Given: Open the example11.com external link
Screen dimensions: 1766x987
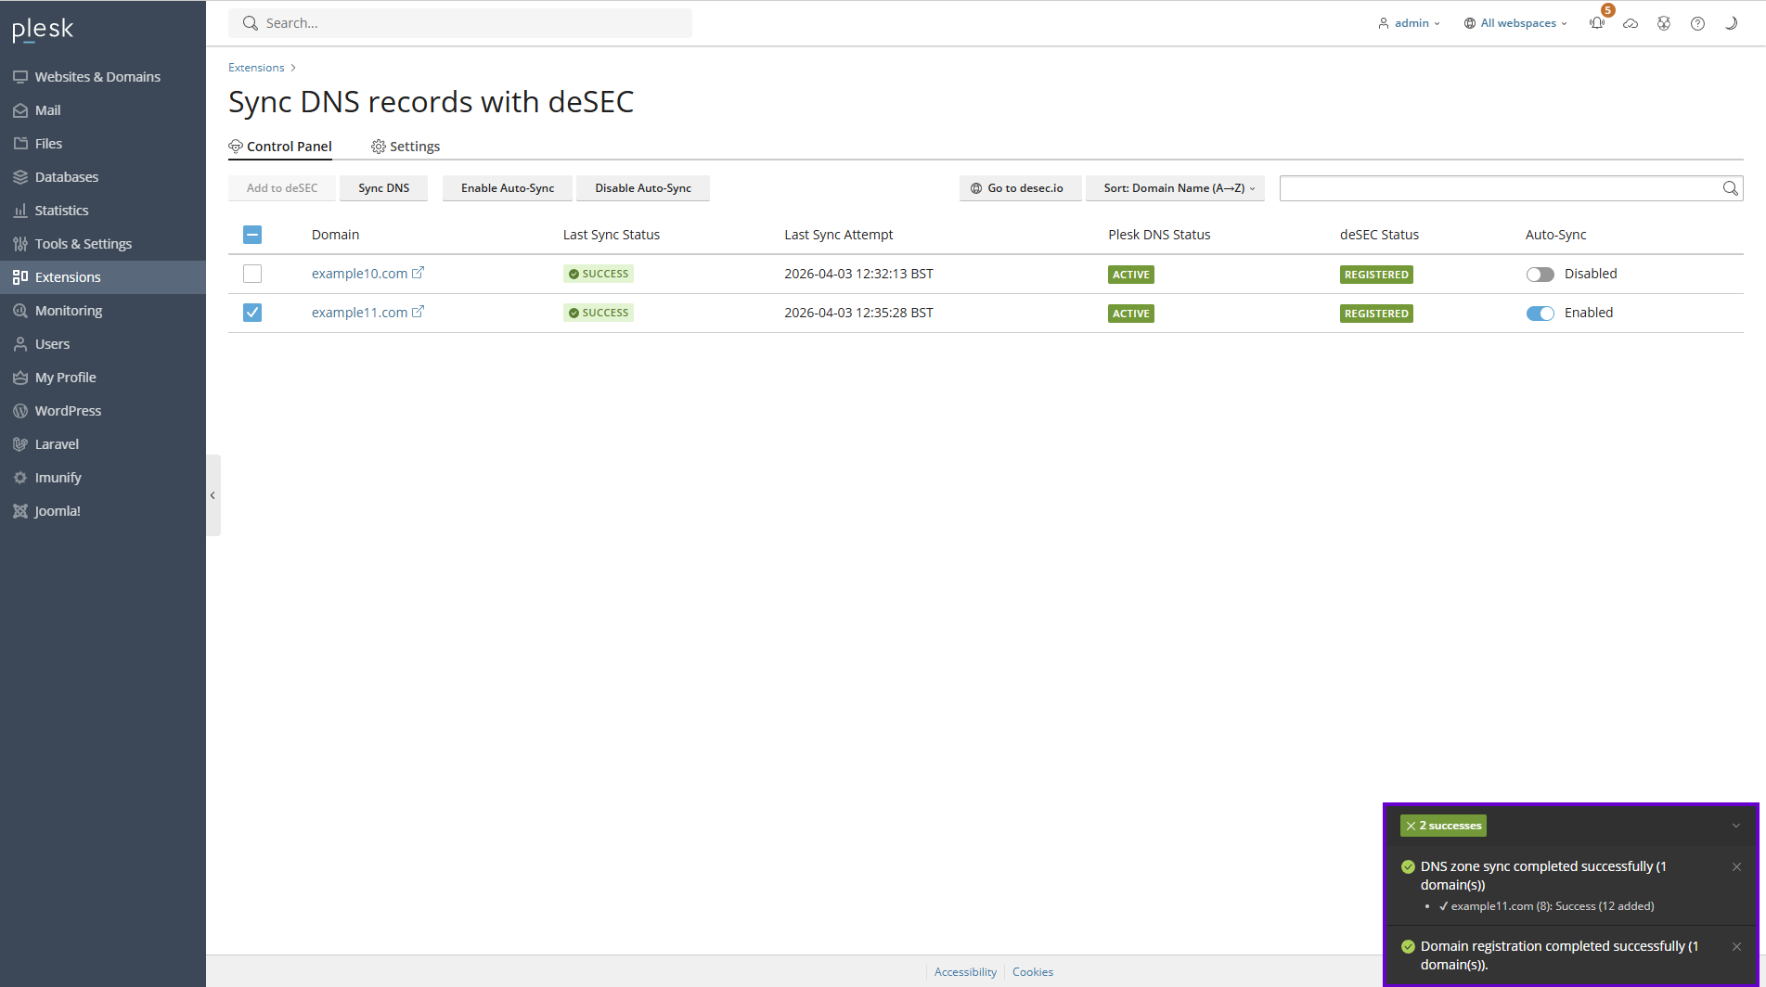Looking at the screenshot, I should pos(419,312).
